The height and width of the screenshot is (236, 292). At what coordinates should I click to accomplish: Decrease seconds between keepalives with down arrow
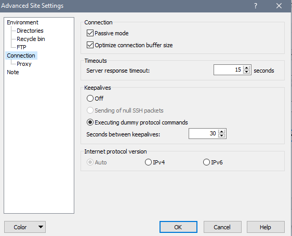(222, 135)
